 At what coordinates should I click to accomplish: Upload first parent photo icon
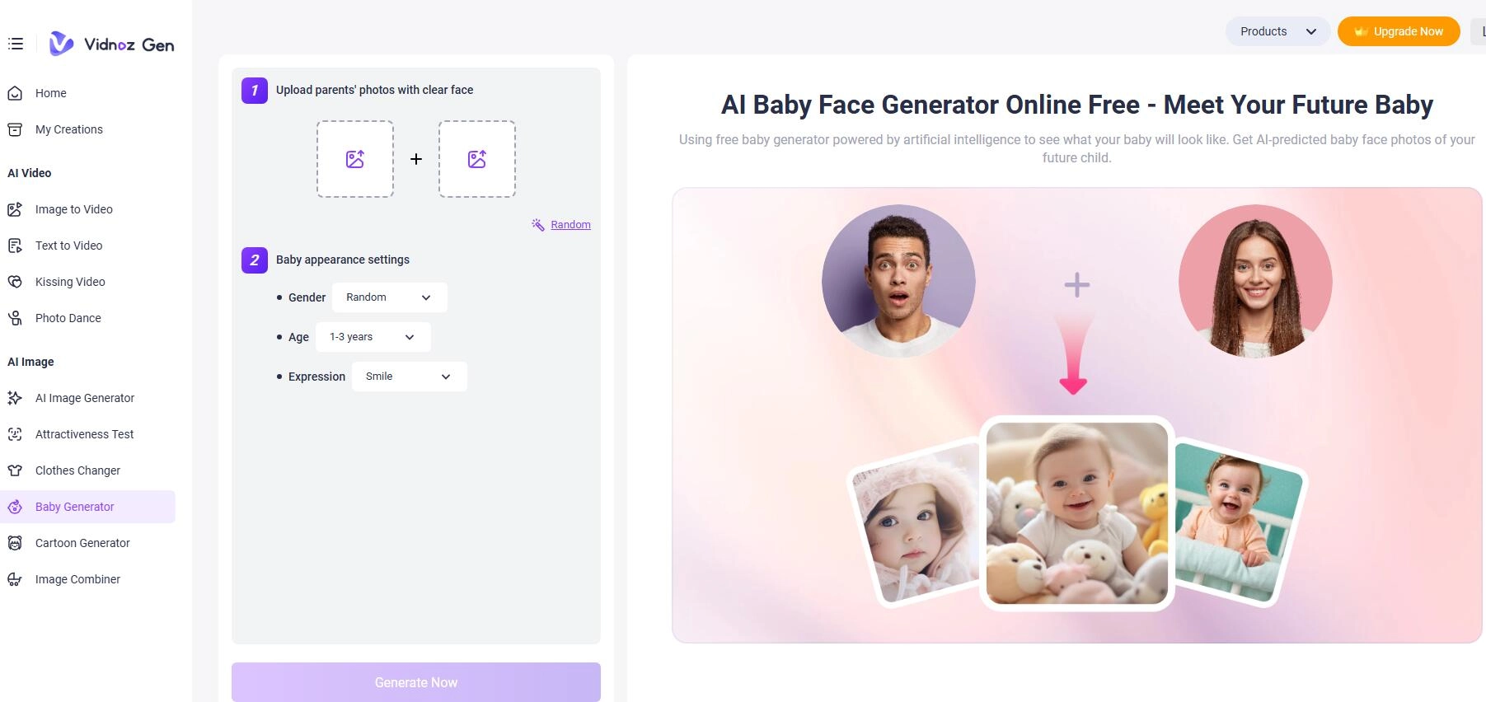click(355, 159)
